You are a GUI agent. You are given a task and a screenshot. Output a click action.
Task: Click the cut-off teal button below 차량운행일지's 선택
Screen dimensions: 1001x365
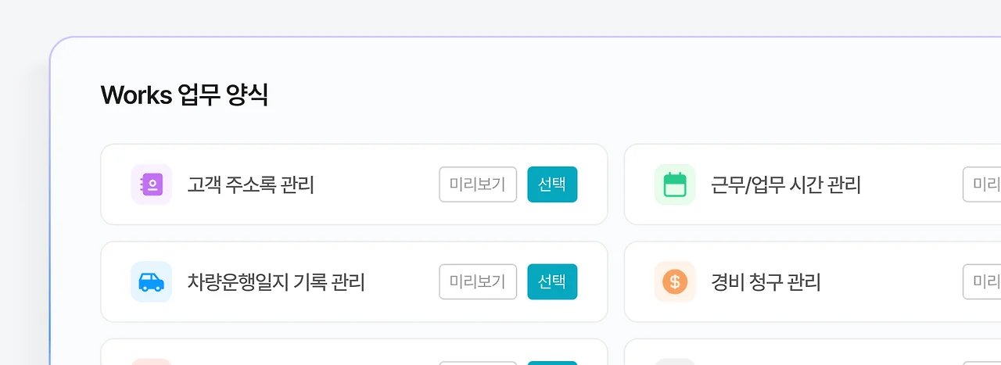click(x=552, y=363)
